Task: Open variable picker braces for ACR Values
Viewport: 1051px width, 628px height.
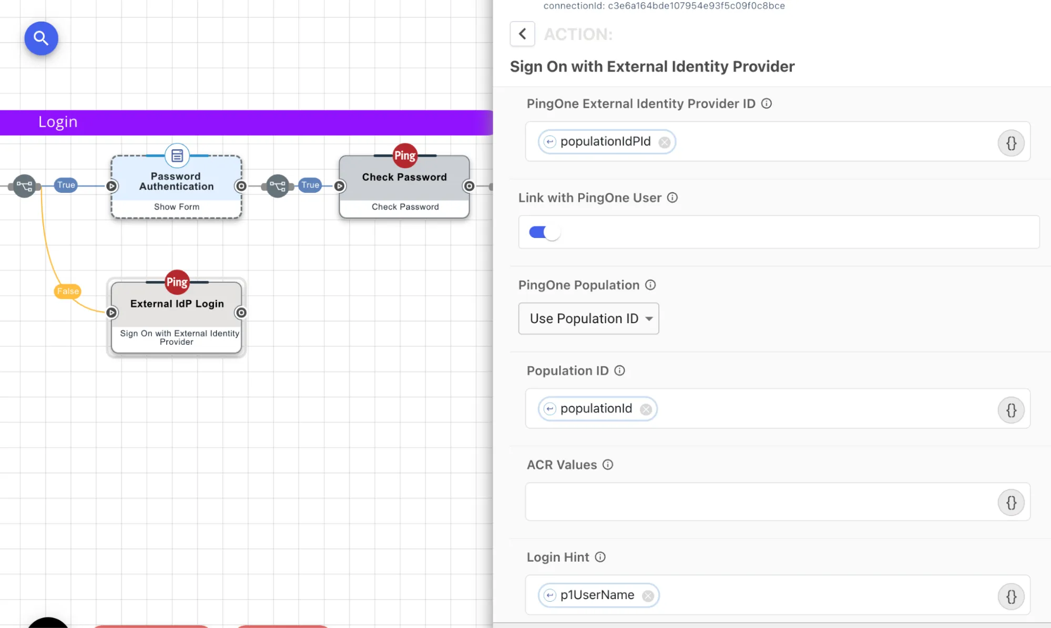Action: [x=1011, y=503]
